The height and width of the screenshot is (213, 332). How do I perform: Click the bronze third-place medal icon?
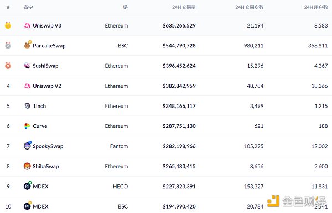point(8,66)
